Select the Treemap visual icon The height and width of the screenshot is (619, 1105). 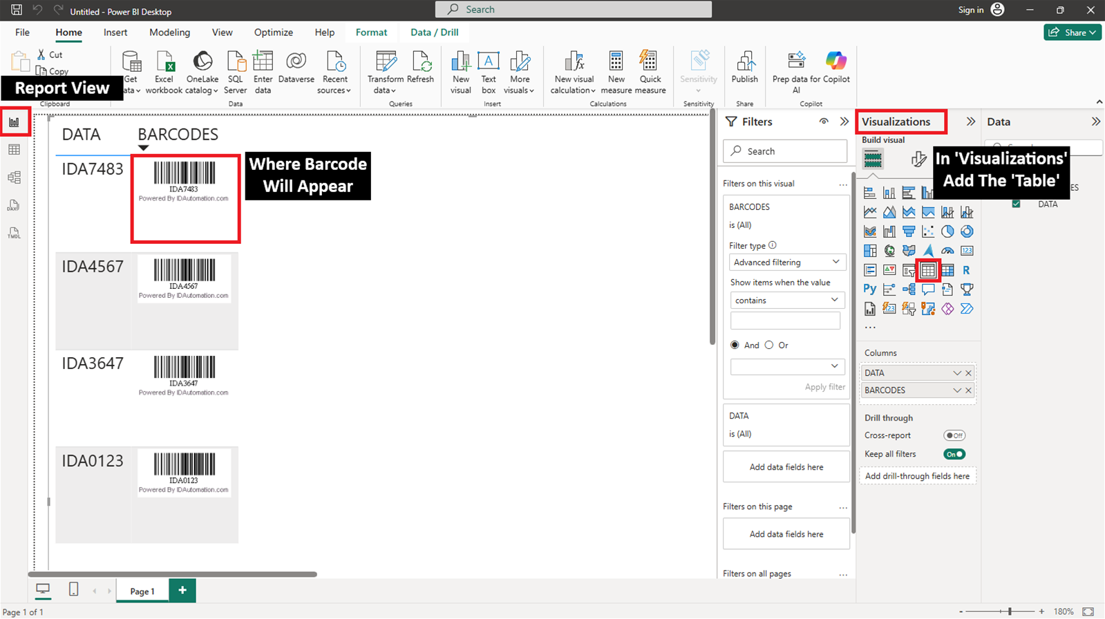[870, 251]
